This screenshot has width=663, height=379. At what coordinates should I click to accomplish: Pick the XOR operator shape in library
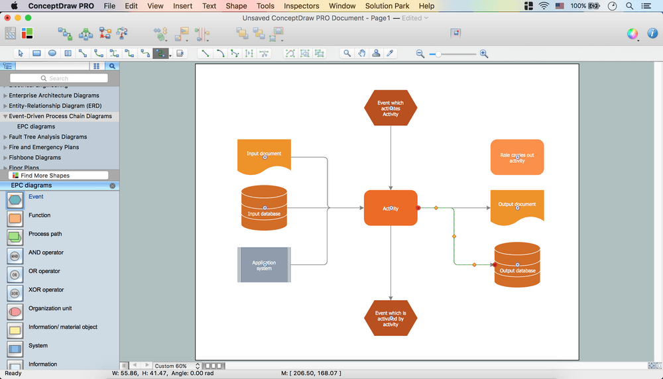coord(15,292)
